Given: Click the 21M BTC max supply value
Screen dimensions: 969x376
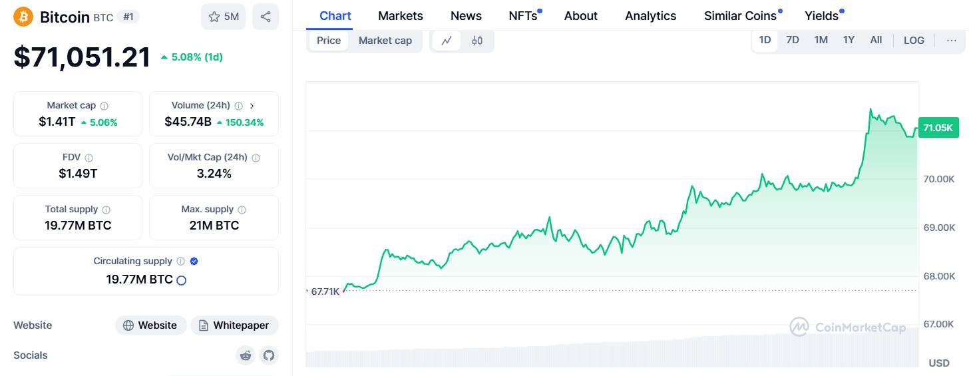Looking at the screenshot, I should pyautogui.click(x=214, y=226).
